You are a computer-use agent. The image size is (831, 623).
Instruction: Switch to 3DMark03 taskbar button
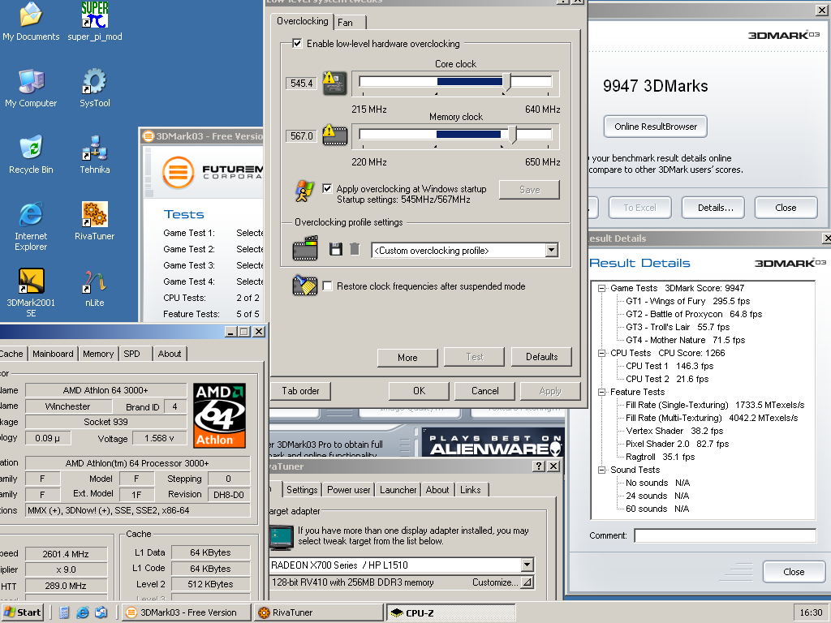186,612
